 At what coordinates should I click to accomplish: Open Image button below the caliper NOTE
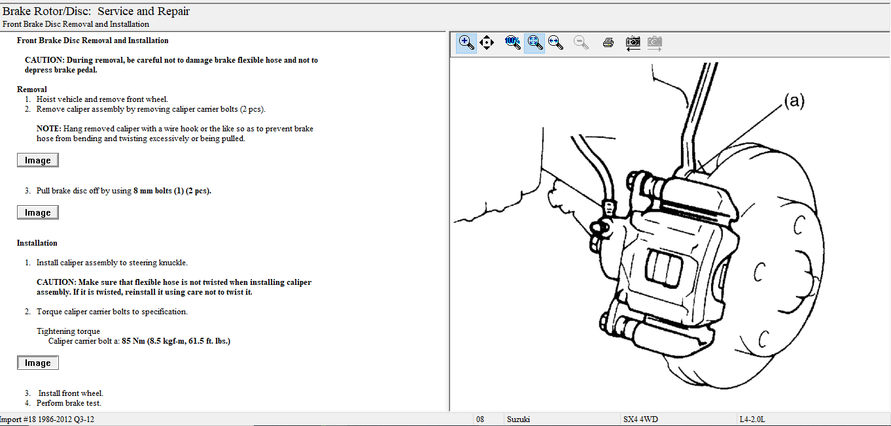click(x=38, y=160)
